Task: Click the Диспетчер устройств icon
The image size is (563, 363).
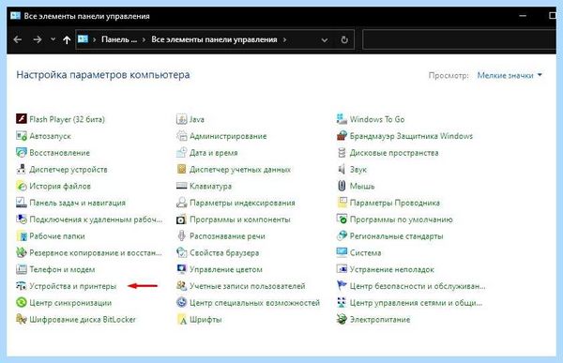Action: (x=22, y=169)
